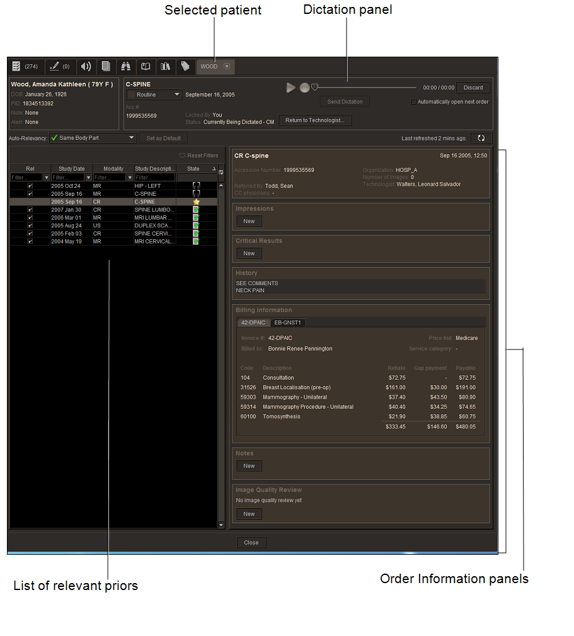The height and width of the screenshot is (636, 574).
Task: Toggle Automatically open next order checkbox
Action: 413,101
